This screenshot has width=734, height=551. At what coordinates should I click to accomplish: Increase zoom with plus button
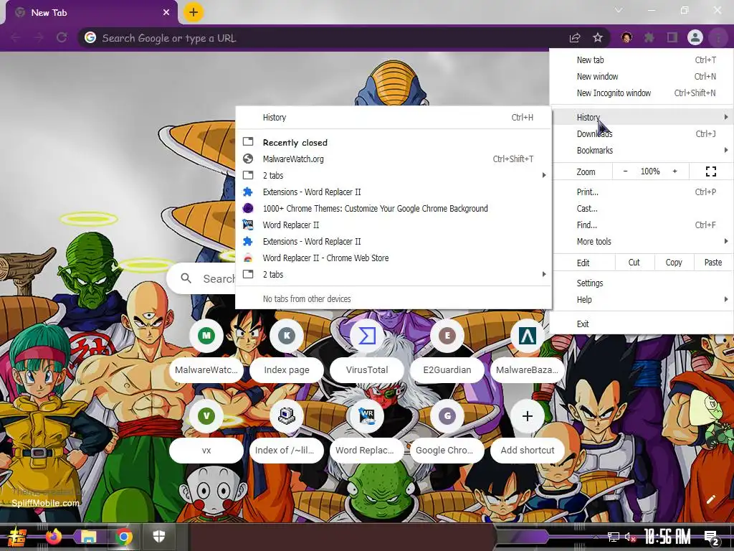coord(675,171)
